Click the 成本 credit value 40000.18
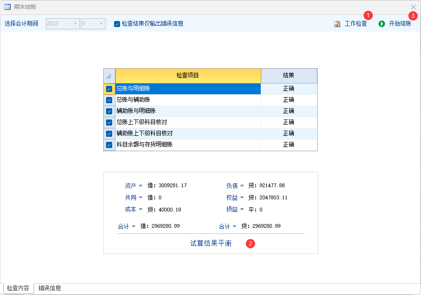Screen dimensions: 421x295 tap(170, 210)
